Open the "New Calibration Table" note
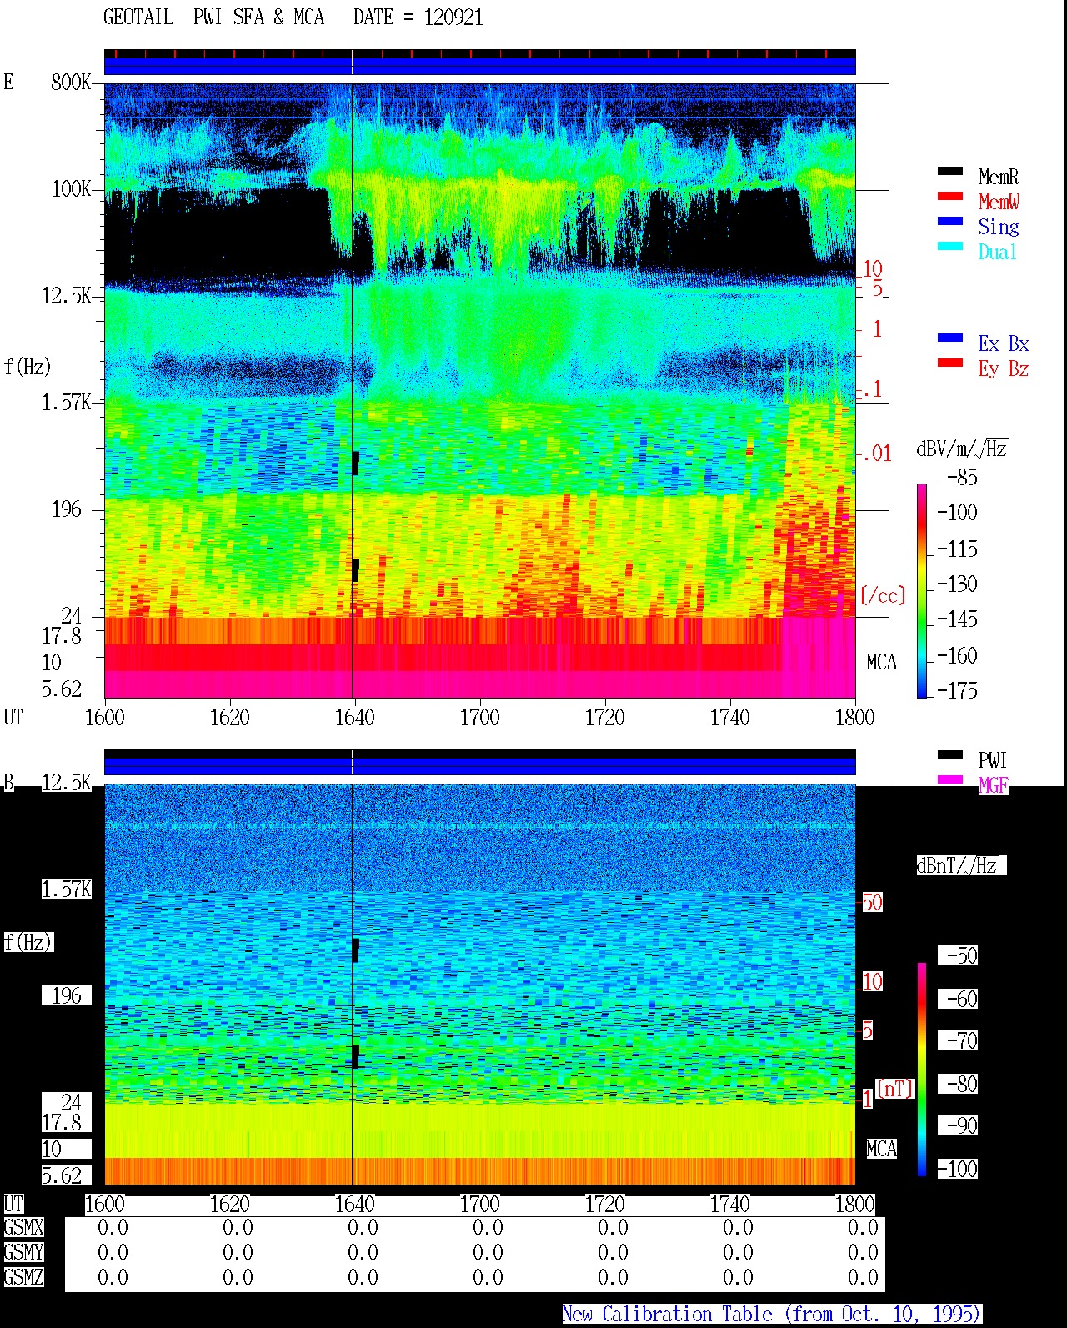The height and width of the screenshot is (1328, 1067). [772, 1315]
